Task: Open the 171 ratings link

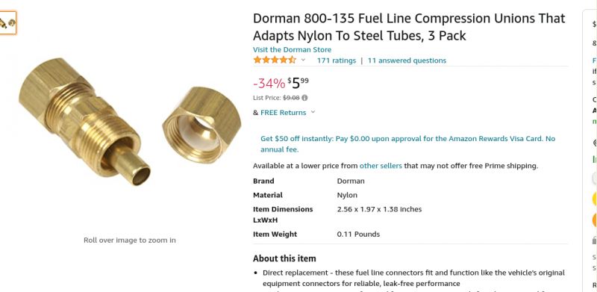Action: tap(337, 60)
